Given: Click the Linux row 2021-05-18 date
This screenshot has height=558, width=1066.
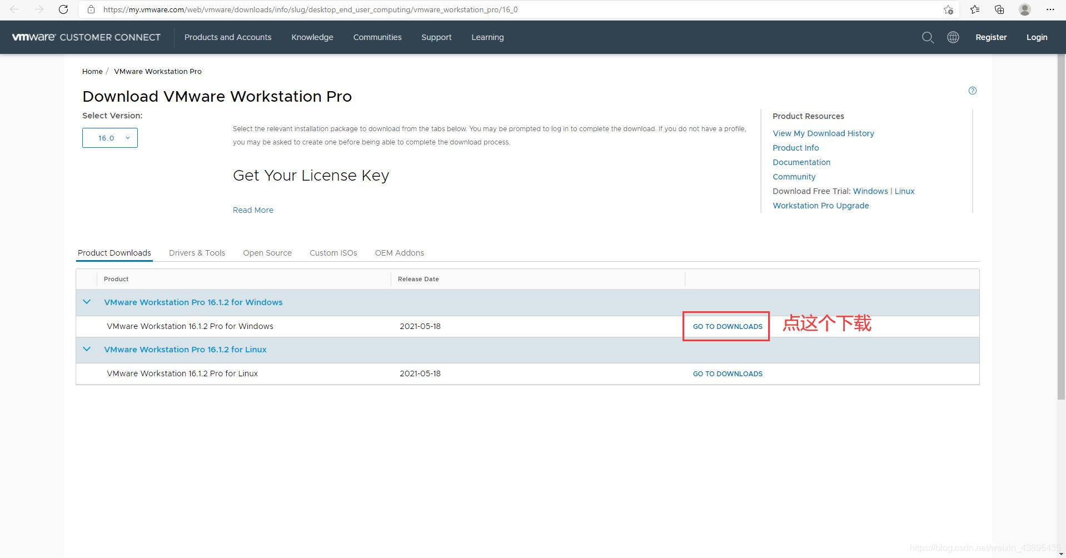Looking at the screenshot, I should click(420, 373).
